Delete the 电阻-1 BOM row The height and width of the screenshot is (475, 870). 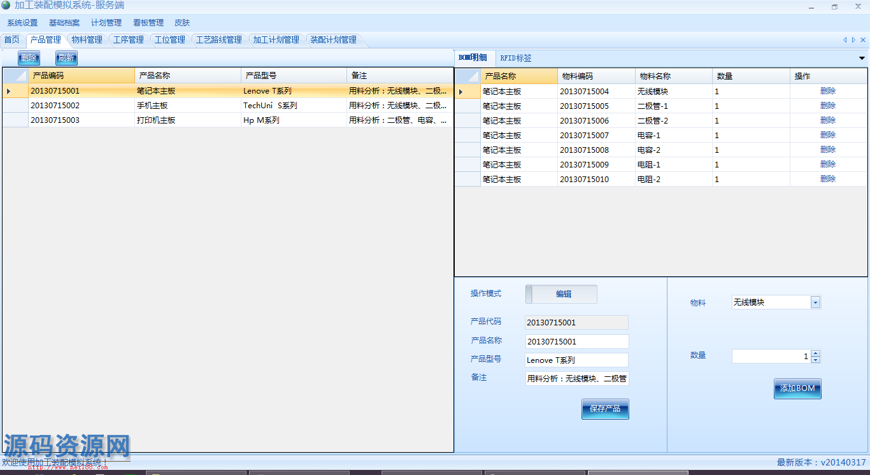click(828, 164)
